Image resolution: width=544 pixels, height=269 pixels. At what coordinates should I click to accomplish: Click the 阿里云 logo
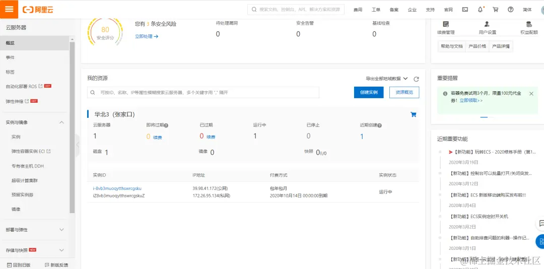pos(38,10)
